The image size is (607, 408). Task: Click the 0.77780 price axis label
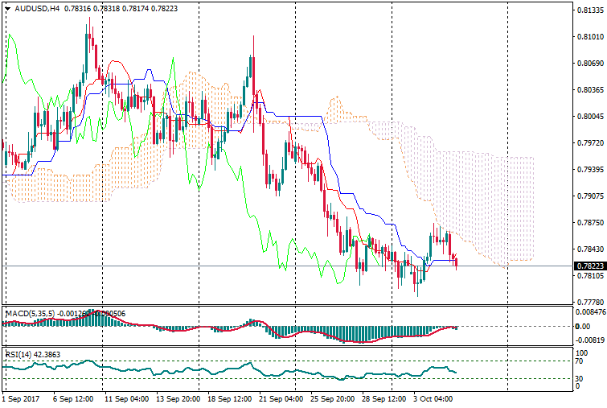point(589,303)
